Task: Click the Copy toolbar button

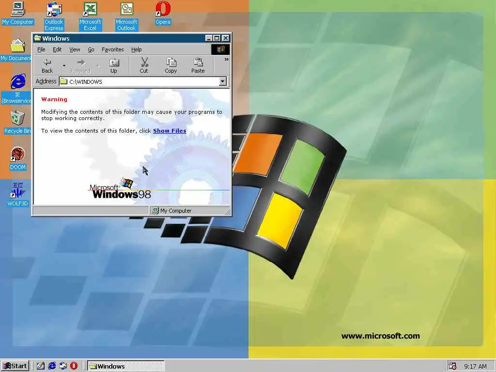Action: click(x=171, y=66)
